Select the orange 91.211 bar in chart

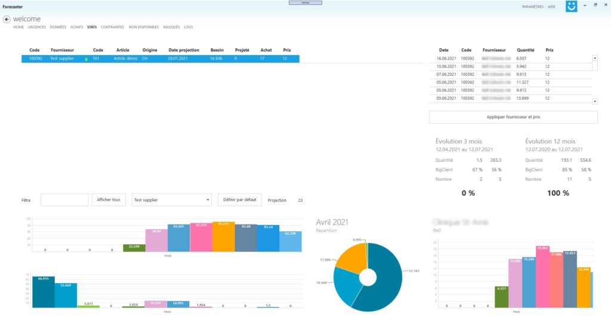[224, 236]
